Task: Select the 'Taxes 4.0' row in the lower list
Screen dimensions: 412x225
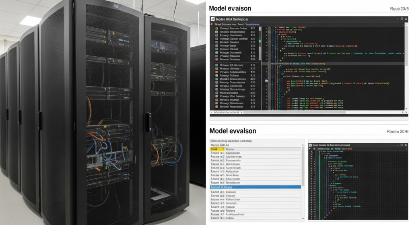Action: (255, 153)
